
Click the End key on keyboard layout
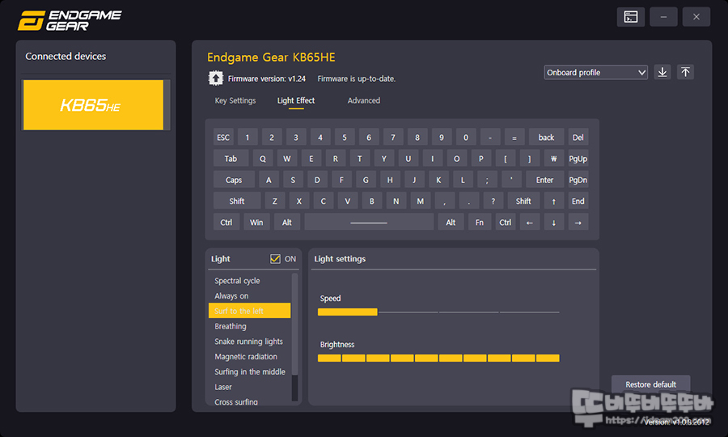tap(578, 201)
